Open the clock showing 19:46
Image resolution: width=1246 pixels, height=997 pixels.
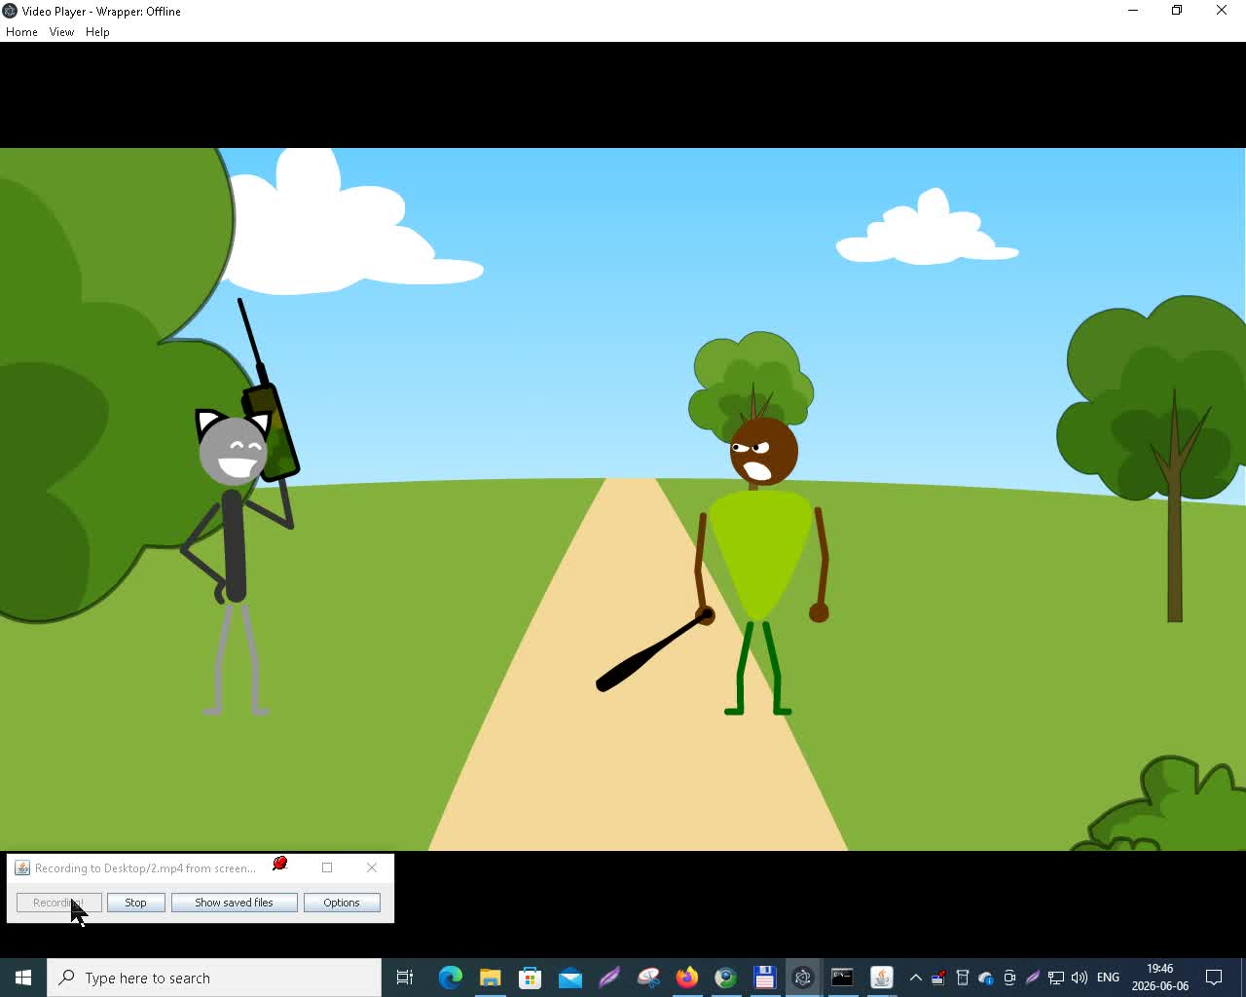1160,978
